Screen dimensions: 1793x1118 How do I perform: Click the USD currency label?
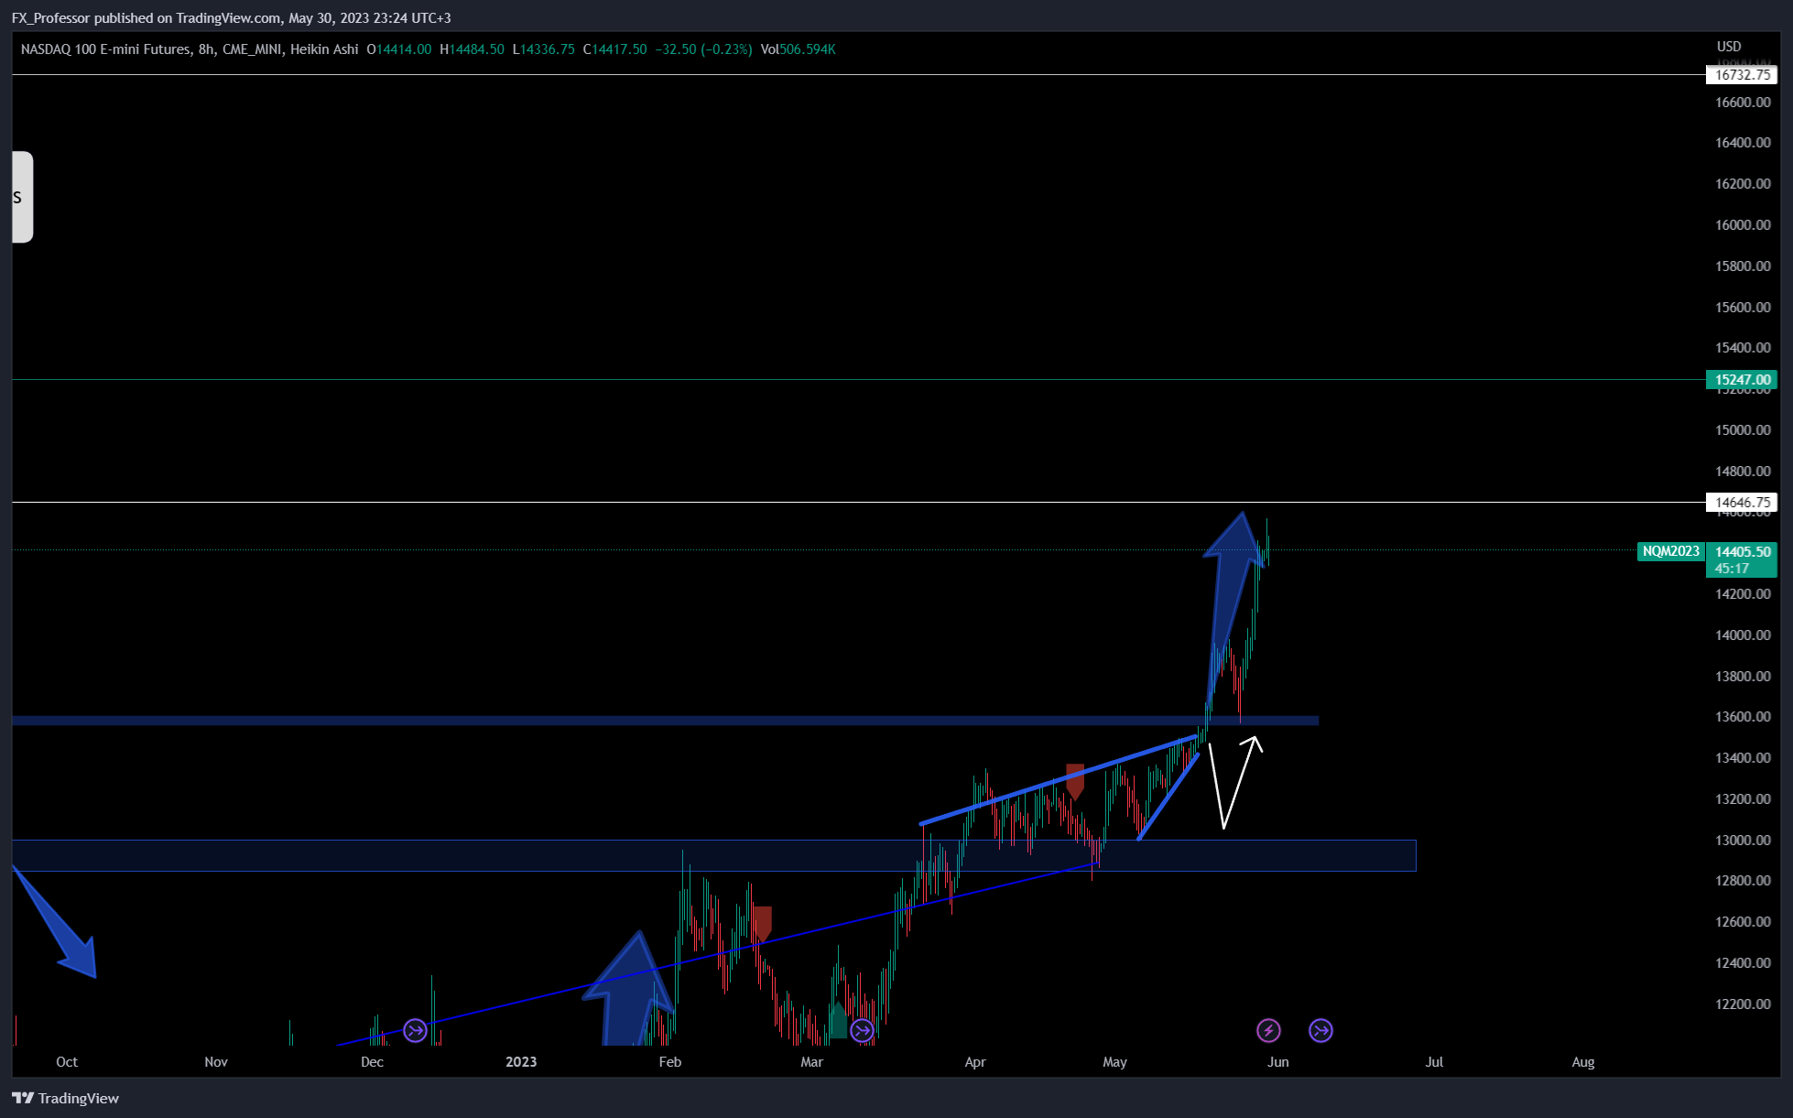tap(1729, 47)
